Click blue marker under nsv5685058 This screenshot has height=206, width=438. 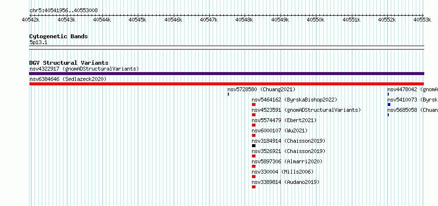pyautogui.click(x=388, y=115)
